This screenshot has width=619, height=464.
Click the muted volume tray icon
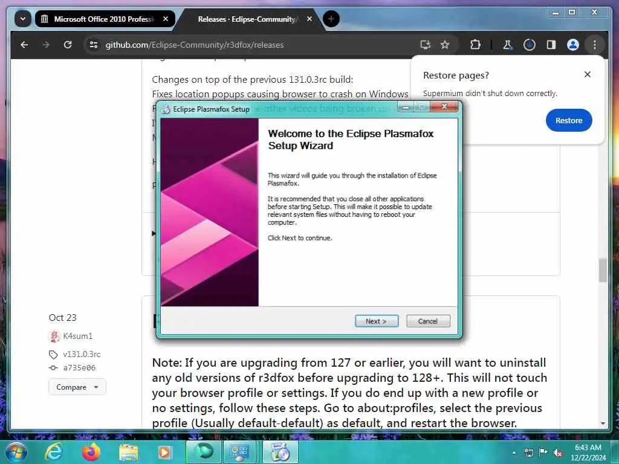[x=558, y=453]
